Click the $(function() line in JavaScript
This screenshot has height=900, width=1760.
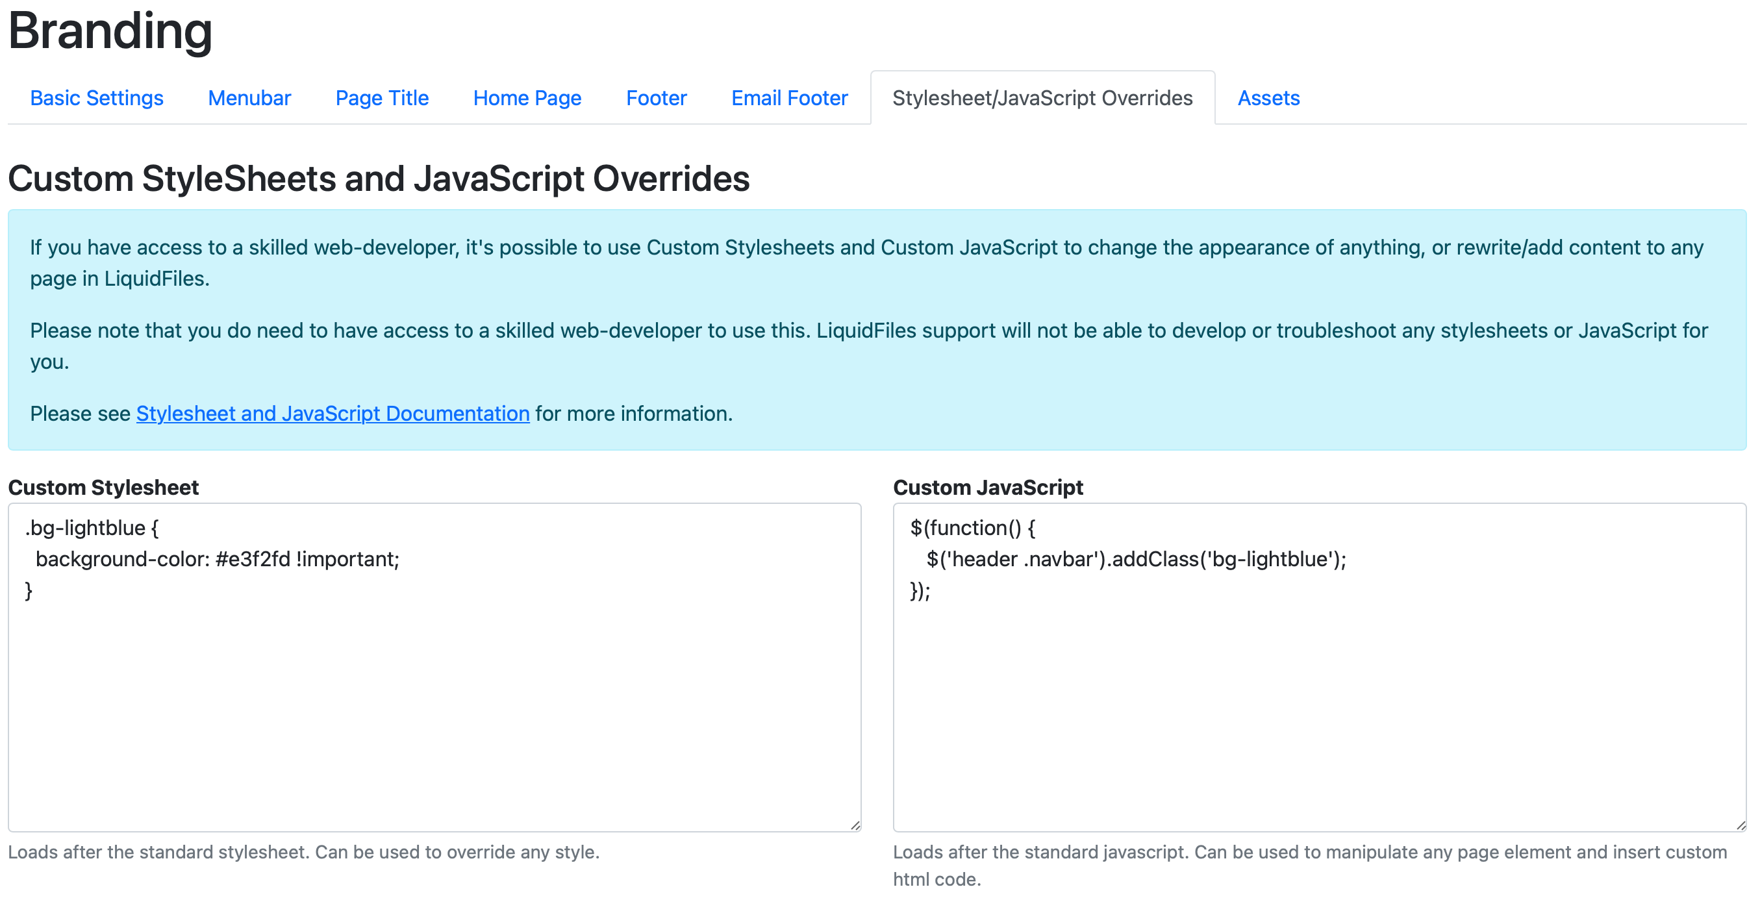click(x=972, y=527)
